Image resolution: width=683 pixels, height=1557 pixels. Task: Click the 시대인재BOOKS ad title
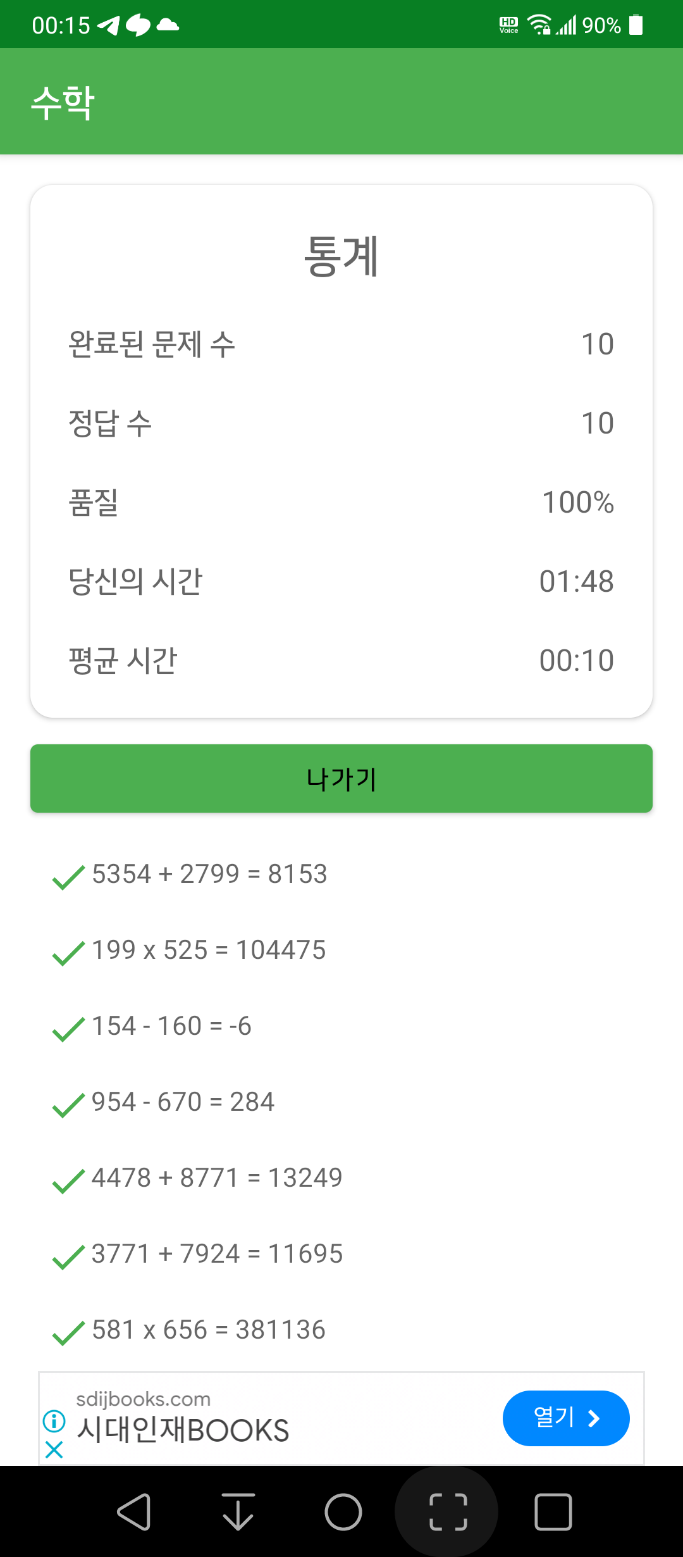coord(183,1430)
